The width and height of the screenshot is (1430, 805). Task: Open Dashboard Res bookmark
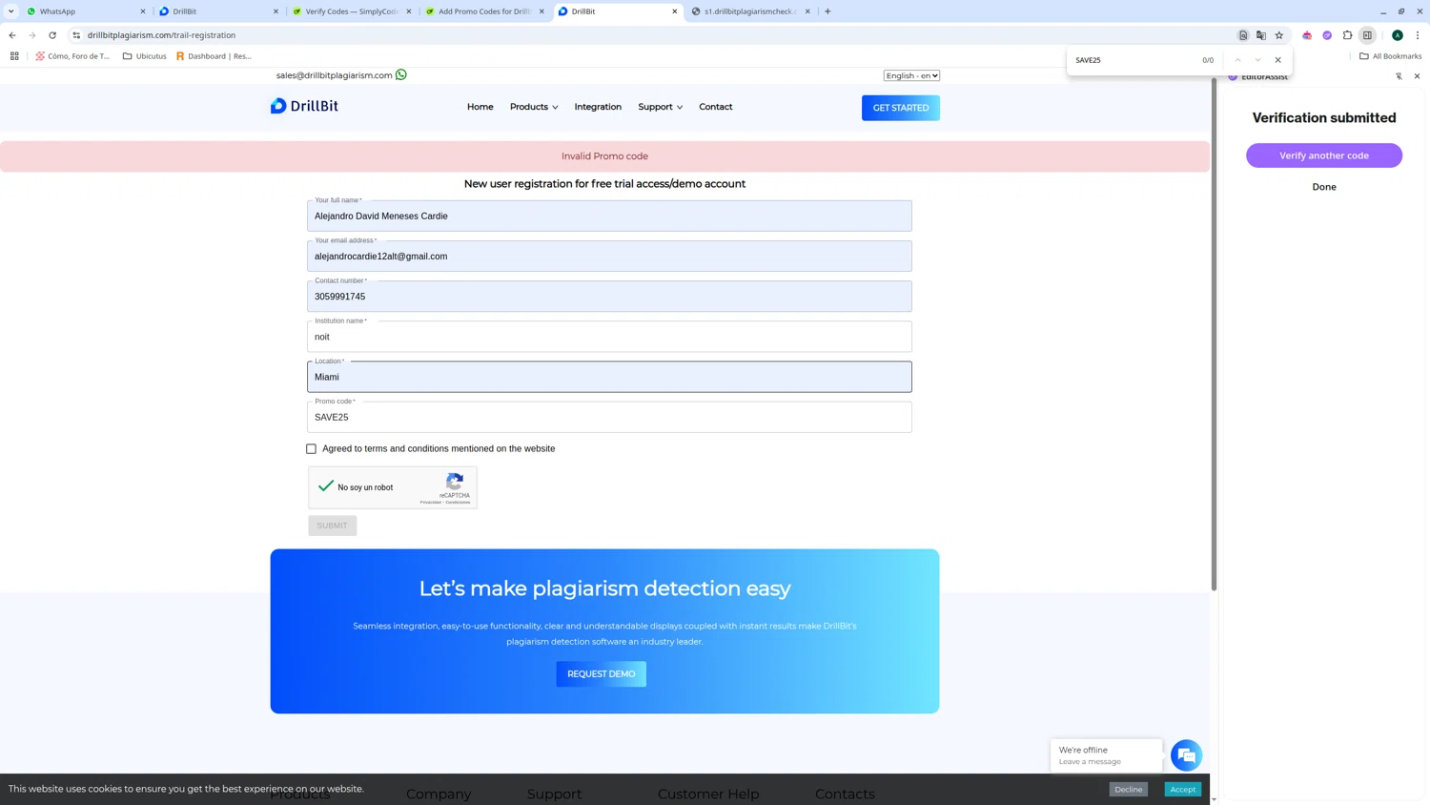pos(214,56)
